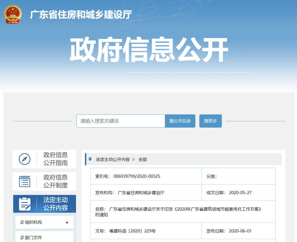Click the file icon beside 部门文件

tap(22, 238)
